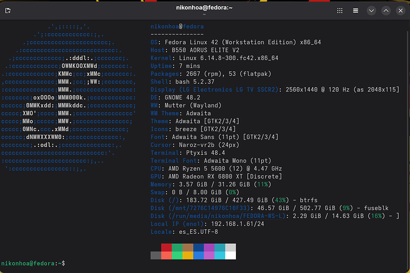The width and height of the screenshot is (410, 273).
Task: Click the Packages line '2667 (rpm), 53 (flatpak)'
Action: pos(211,74)
